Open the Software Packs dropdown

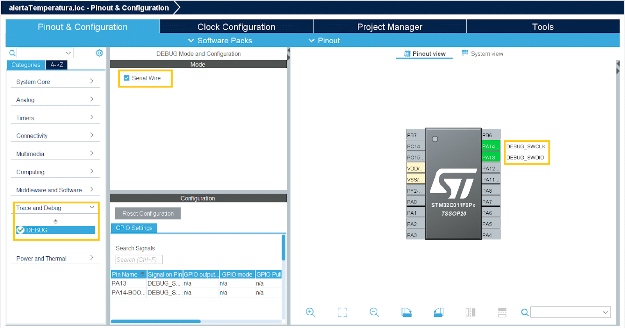click(x=220, y=41)
